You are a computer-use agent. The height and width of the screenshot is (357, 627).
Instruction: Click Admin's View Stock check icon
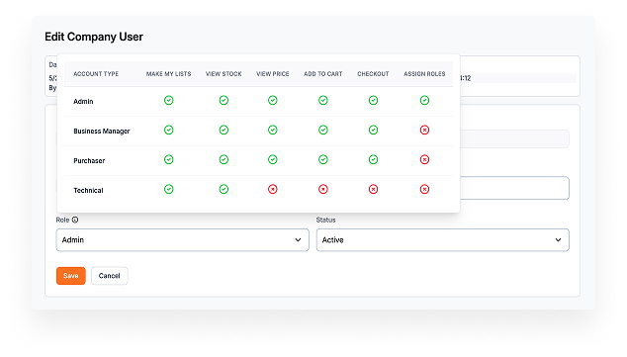click(224, 100)
